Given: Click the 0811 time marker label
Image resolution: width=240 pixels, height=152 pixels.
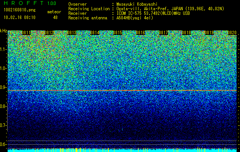Looking at the screenshot, I should pos(26,32).
